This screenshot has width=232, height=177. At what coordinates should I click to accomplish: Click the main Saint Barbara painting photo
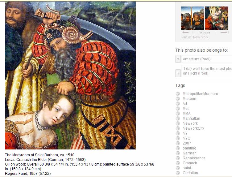click(70, 76)
